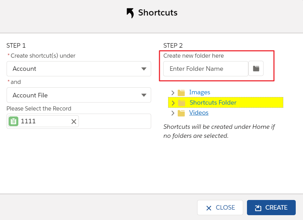Click the Shortcuts Folder yellow folder icon
The image size is (303, 220).
click(182, 103)
